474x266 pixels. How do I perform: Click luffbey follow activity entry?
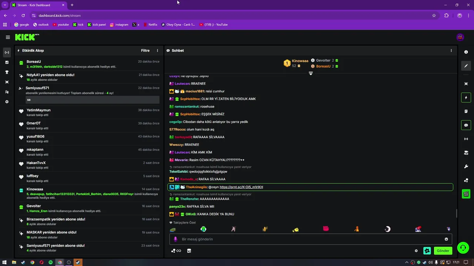[89, 178]
